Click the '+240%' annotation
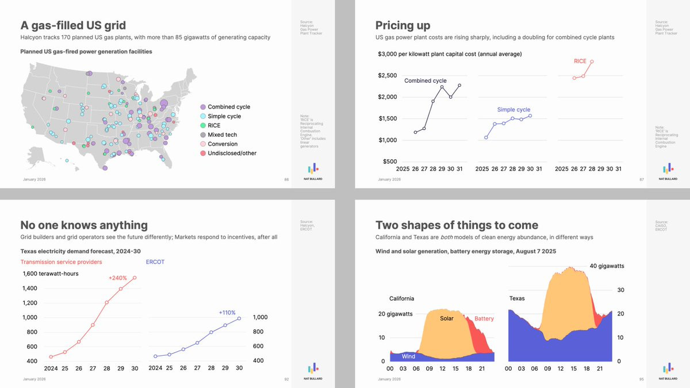 click(x=118, y=278)
